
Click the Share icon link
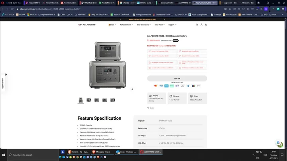click(x=150, y=108)
